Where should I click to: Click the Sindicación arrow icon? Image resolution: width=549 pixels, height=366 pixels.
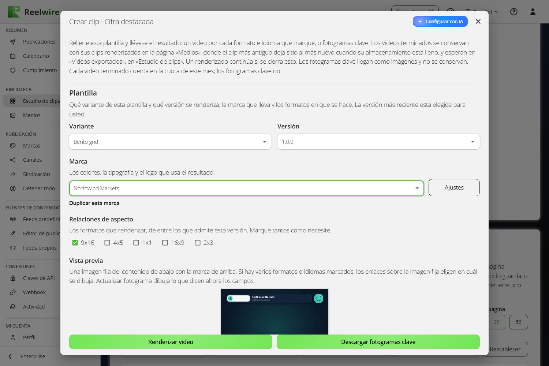(x=13, y=174)
